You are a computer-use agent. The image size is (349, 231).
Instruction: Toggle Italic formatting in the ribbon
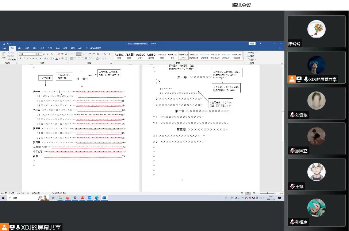point(24,58)
